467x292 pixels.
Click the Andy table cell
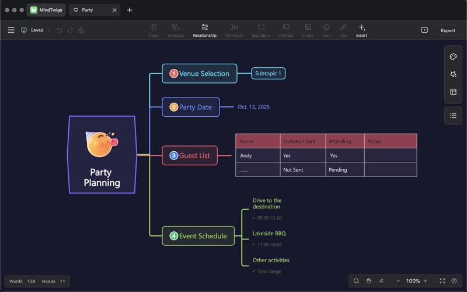pyautogui.click(x=257, y=155)
